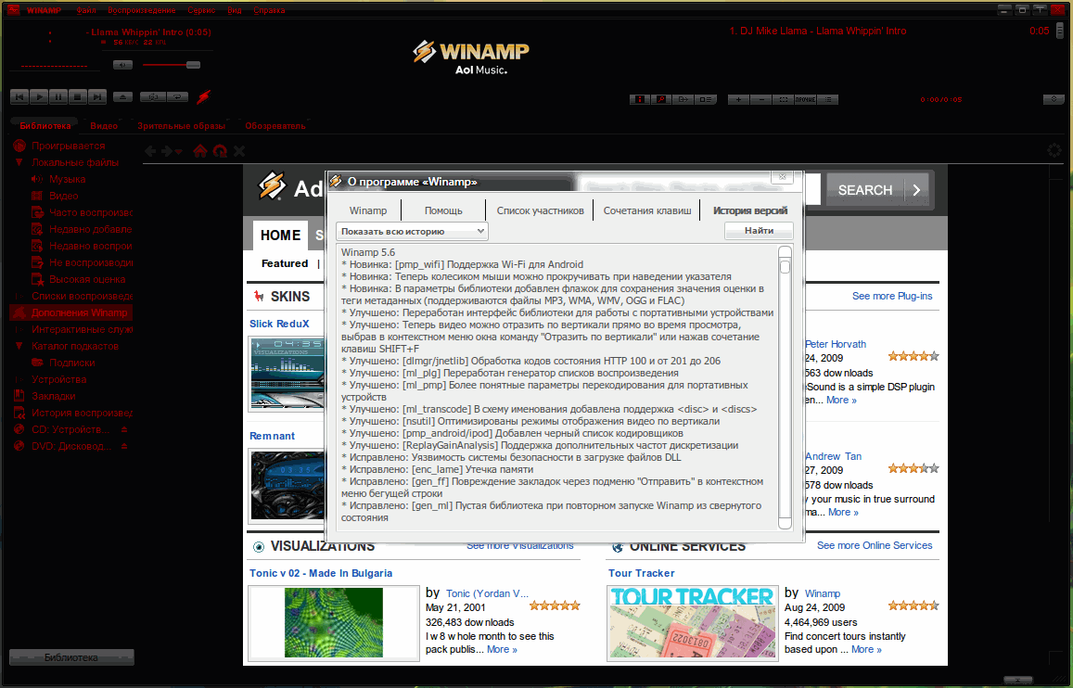Screen dimensions: 1073x688
Task: Click the seek bar dashed track
Action: pos(54,67)
